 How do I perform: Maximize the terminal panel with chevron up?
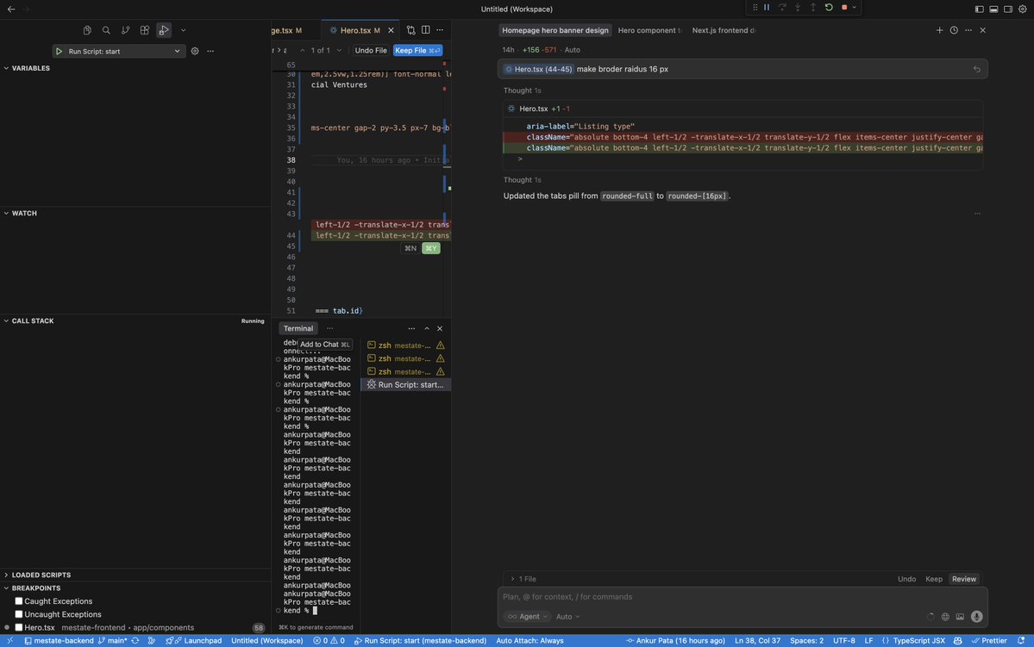point(427,329)
